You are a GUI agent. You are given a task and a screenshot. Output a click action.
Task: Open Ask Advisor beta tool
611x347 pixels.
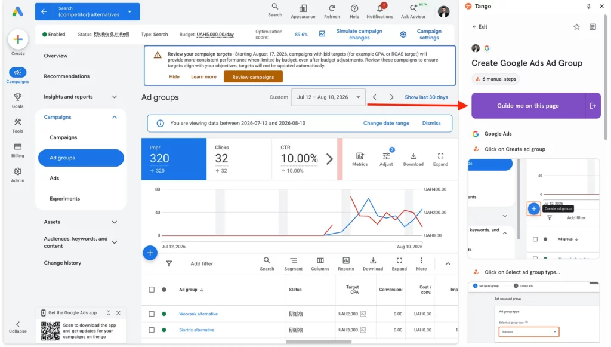click(413, 11)
